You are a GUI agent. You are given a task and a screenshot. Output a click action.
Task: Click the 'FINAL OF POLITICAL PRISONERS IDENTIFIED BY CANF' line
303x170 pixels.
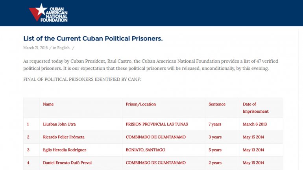[82, 80]
